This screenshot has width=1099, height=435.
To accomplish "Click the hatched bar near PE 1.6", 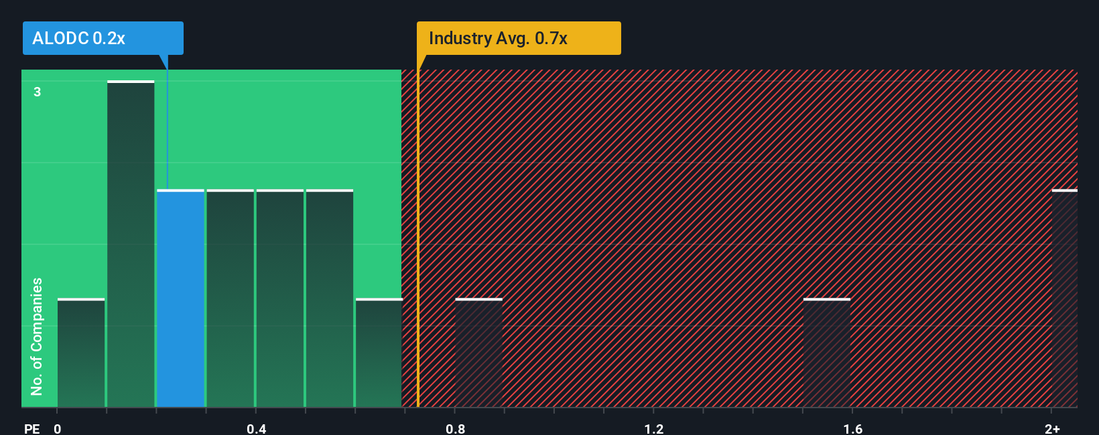I will [x=827, y=353].
